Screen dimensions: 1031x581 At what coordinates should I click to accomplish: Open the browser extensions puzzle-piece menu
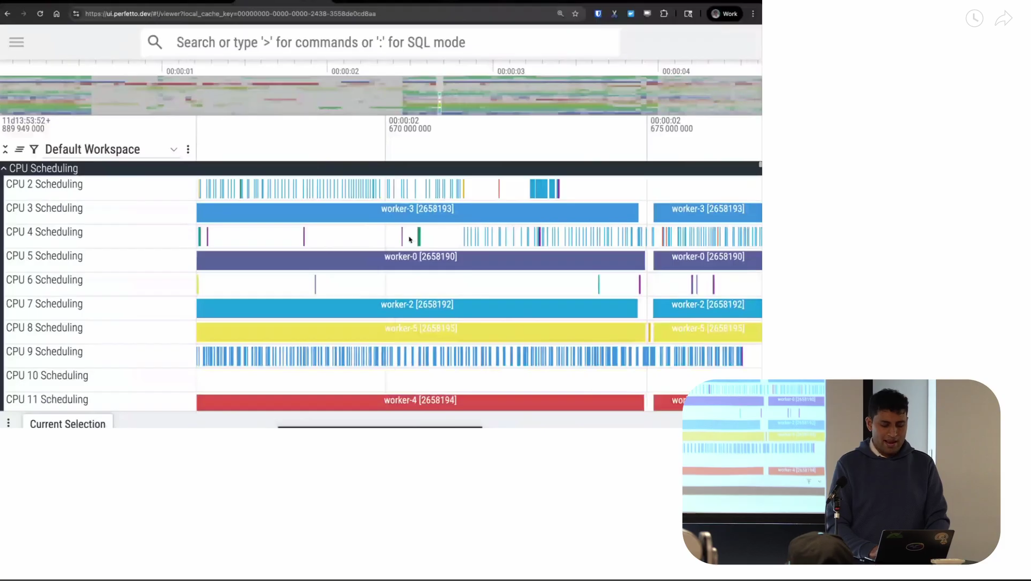[x=664, y=14]
